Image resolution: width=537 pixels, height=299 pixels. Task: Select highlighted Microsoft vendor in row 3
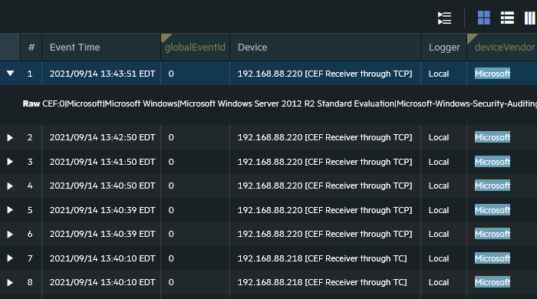tap(493, 162)
